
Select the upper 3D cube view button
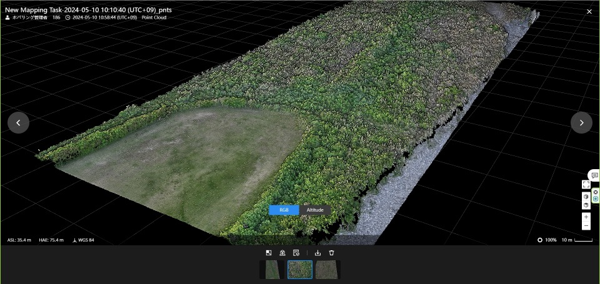click(586, 197)
